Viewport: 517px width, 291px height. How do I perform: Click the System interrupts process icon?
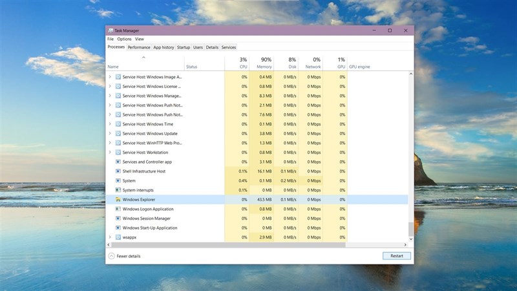click(x=118, y=190)
